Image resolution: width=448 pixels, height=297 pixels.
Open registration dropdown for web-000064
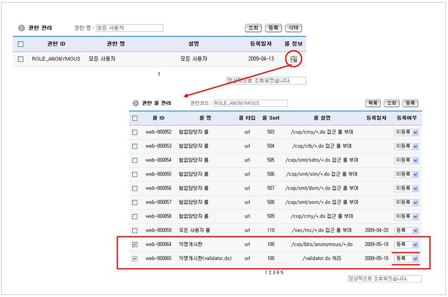coord(407,244)
